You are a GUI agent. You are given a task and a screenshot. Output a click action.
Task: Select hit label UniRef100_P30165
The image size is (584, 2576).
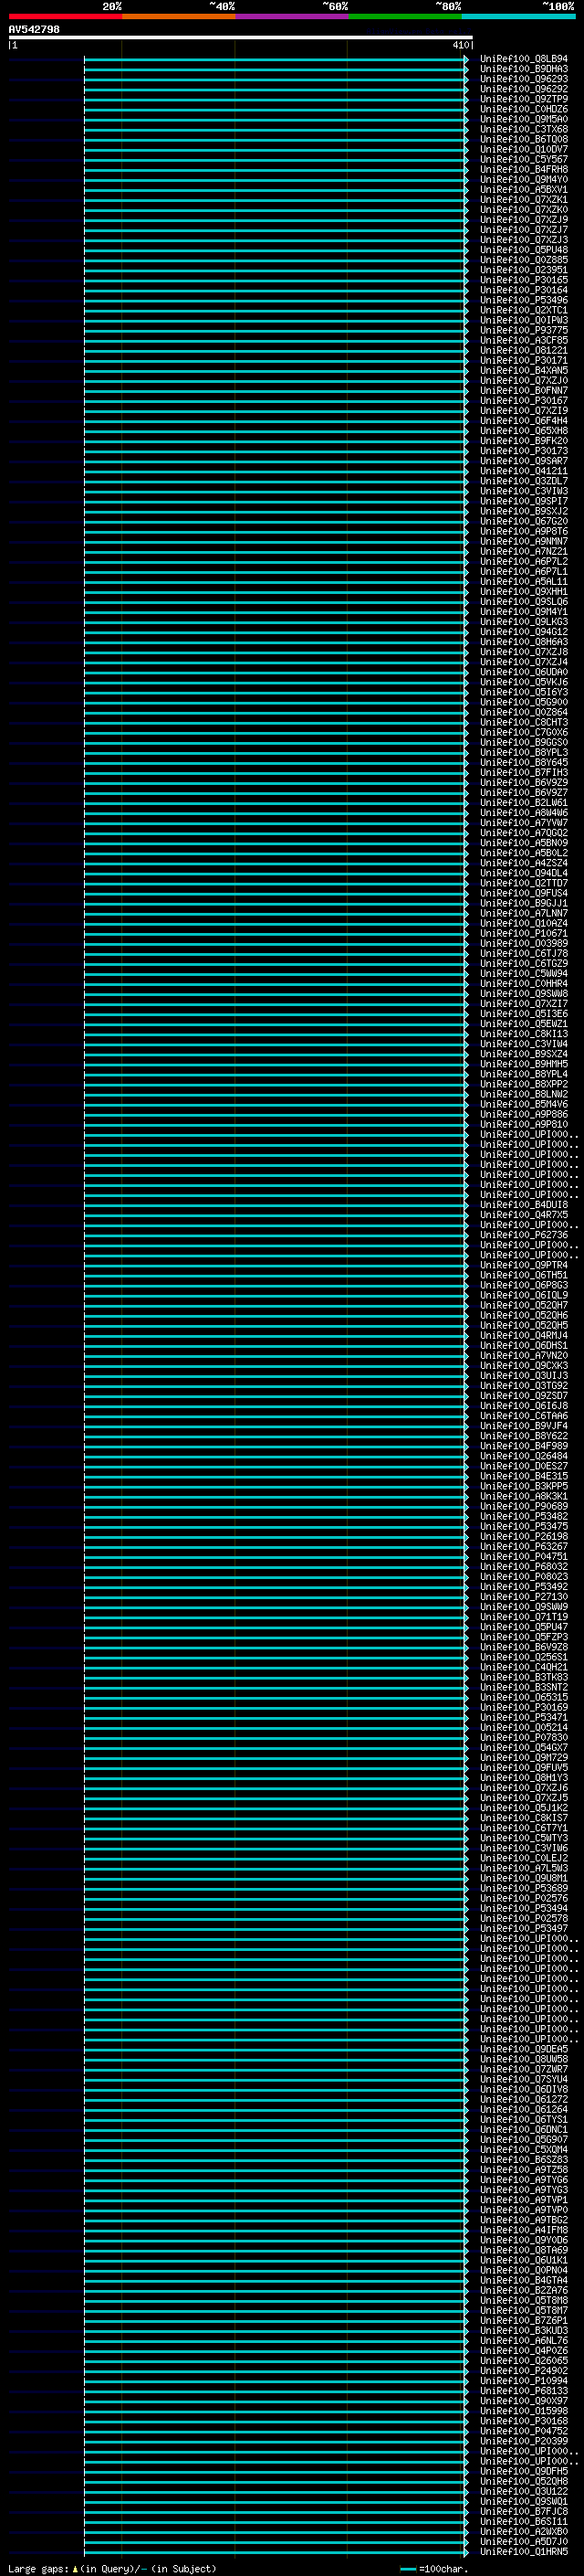[523, 280]
